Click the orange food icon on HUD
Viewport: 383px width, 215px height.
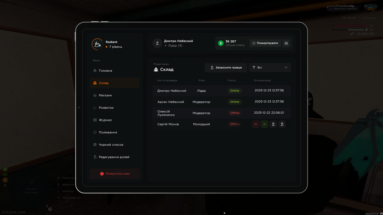pos(5,180)
